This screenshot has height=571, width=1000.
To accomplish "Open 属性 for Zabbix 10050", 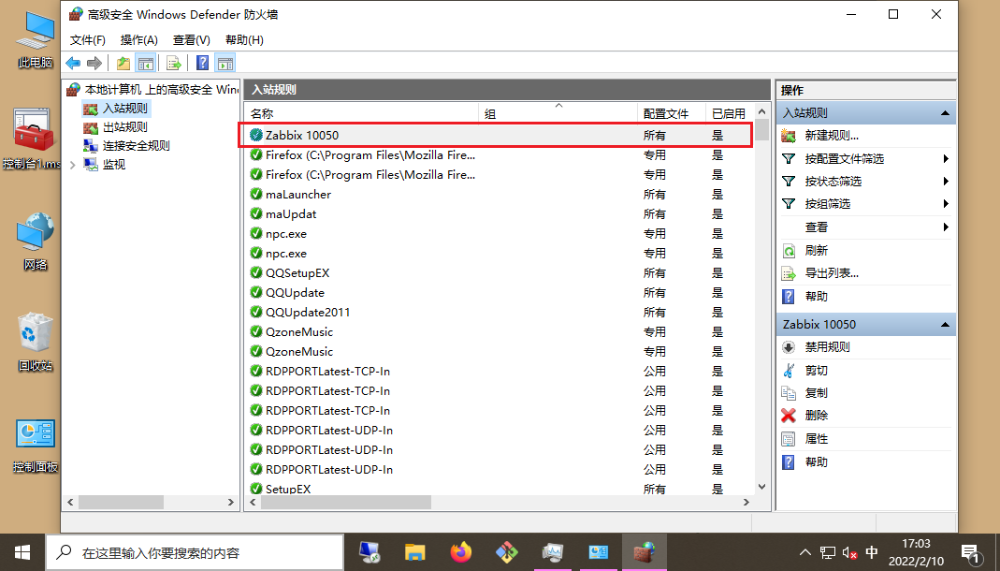I will click(x=817, y=438).
